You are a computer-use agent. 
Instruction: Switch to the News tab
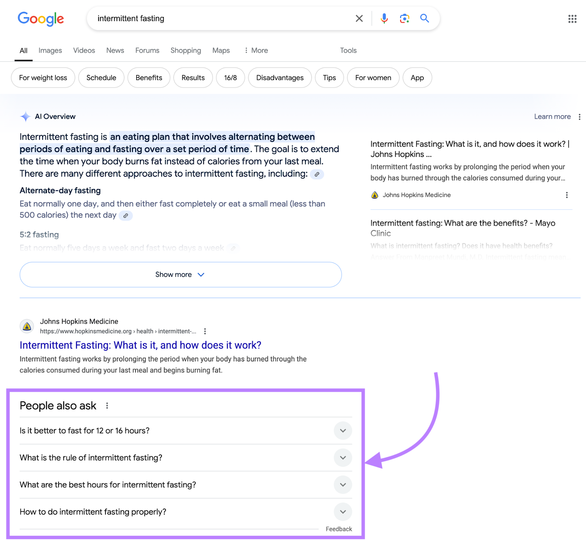(x=115, y=50)
